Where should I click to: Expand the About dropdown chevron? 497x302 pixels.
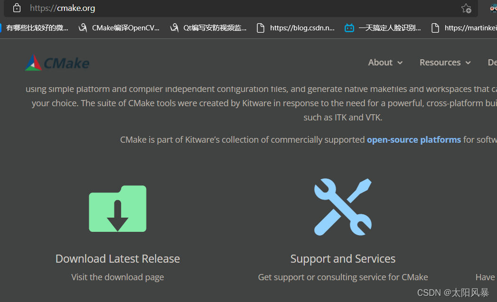[x=400, y=63]
